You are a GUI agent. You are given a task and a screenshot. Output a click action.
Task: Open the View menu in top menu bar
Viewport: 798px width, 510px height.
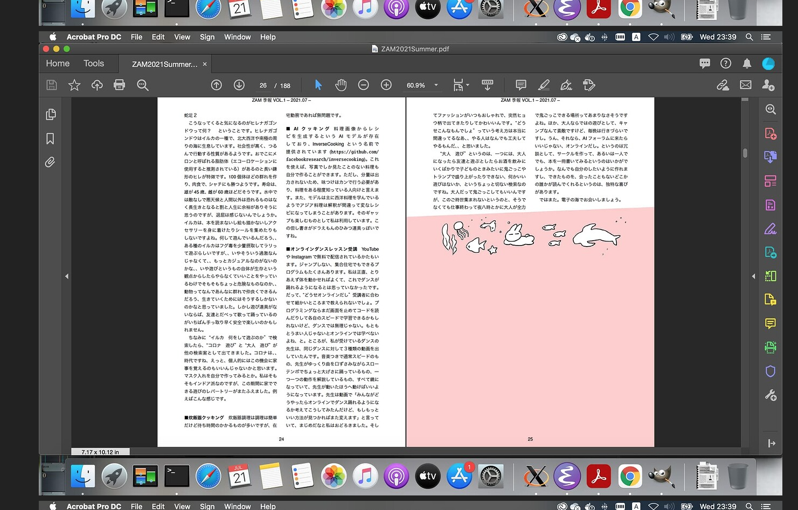point(182,37)
